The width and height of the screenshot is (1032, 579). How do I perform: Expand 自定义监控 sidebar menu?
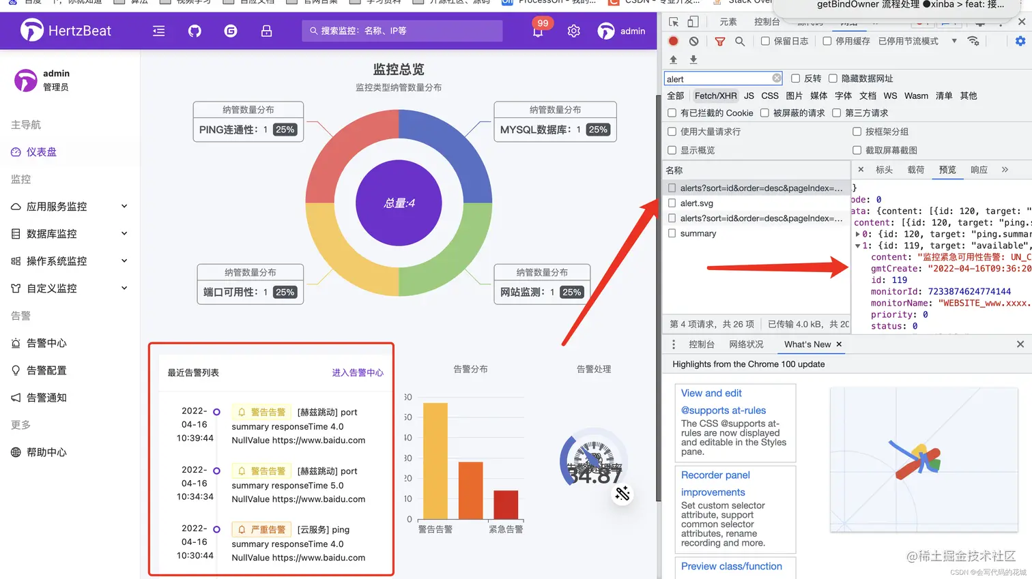[70, 288]
